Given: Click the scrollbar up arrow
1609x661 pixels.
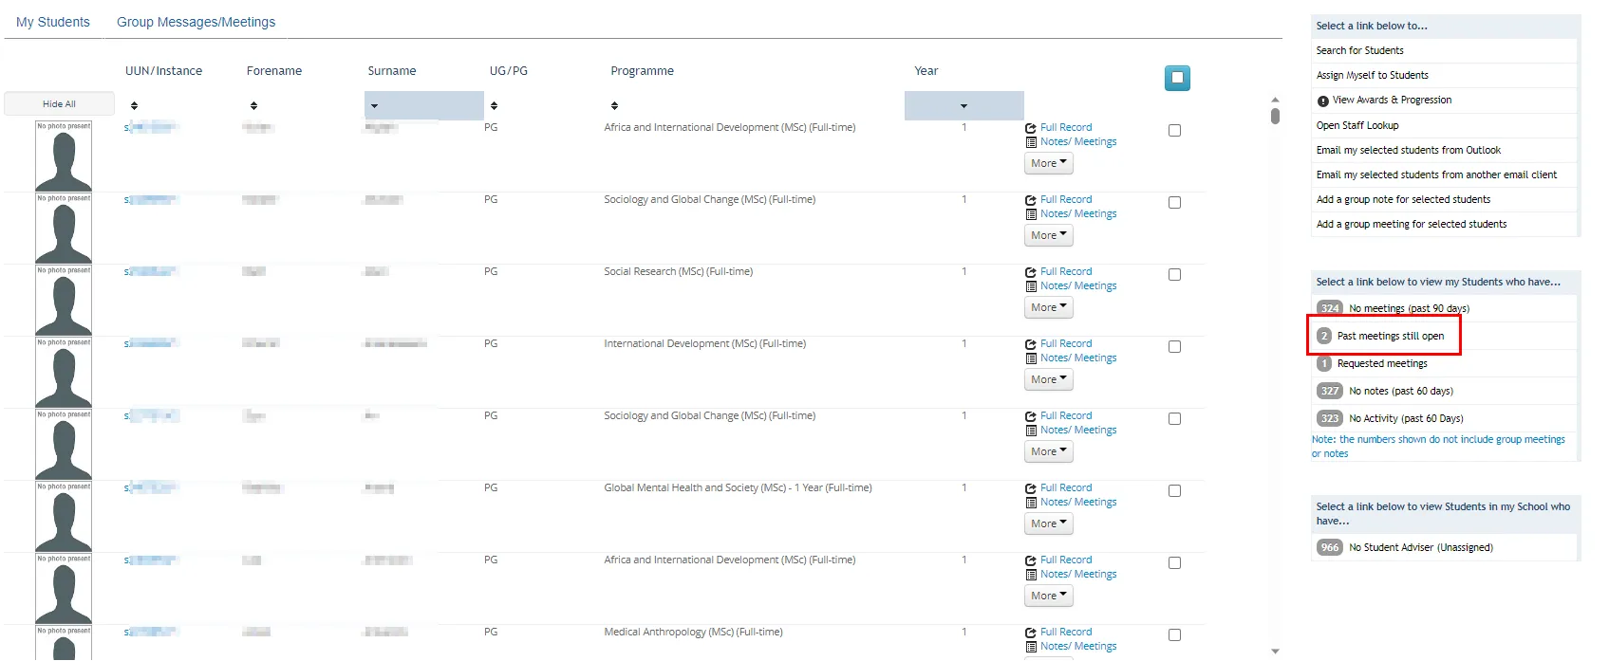Looking at the screenshot, I should click(x=1275, y=99).
